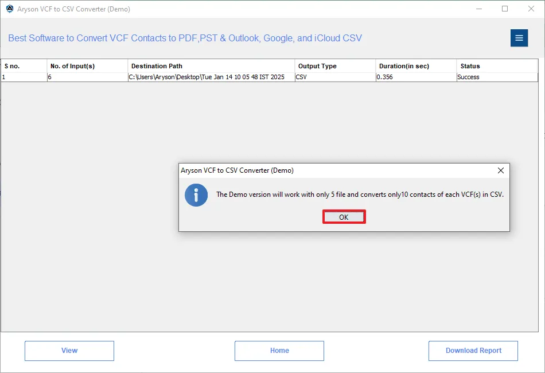Close the main Aryson converter window
545x373 pixels.
click(531, 9)
